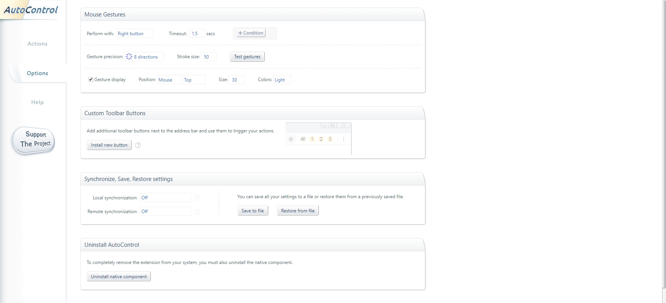Screen dimensions: 666x303
Task: Click the AutoControl logo
Action: click(31, 10)
